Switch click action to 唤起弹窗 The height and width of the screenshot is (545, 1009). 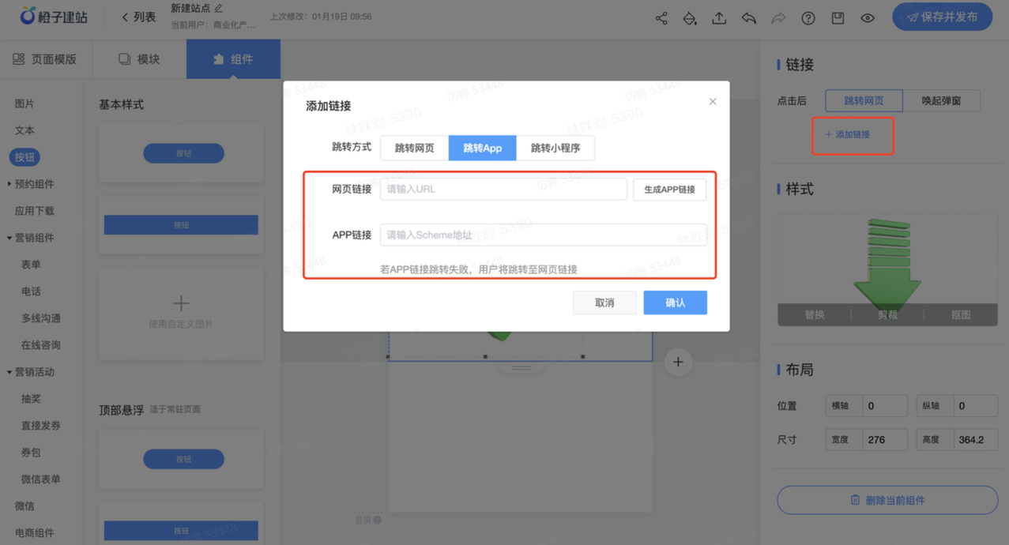943,100
